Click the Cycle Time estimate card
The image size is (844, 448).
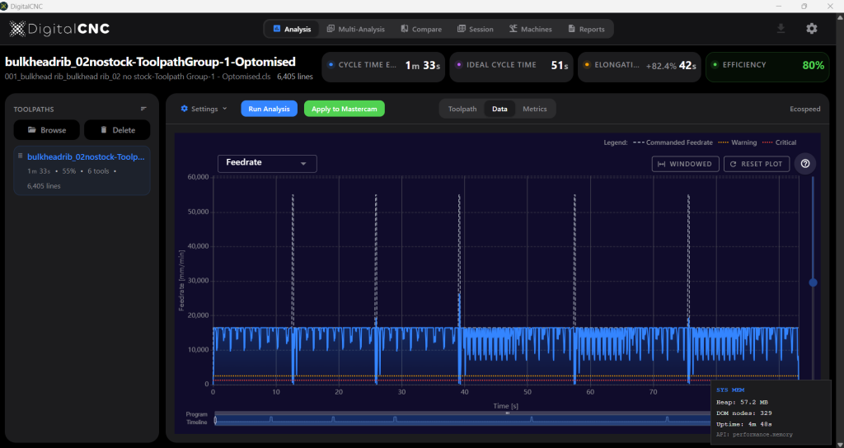pyautogui.click(x=383, y=67)
